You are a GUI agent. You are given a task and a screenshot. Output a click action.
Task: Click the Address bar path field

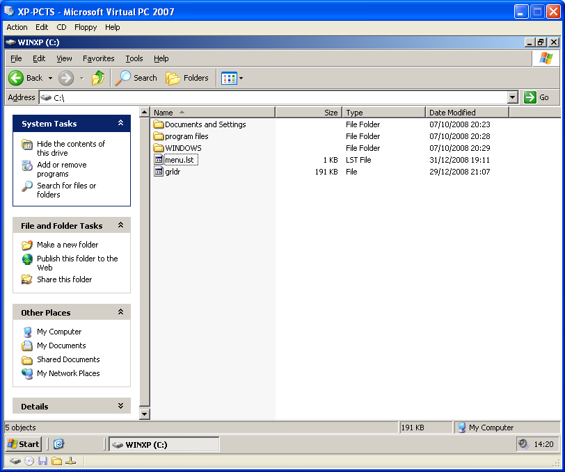click(273, 97)
